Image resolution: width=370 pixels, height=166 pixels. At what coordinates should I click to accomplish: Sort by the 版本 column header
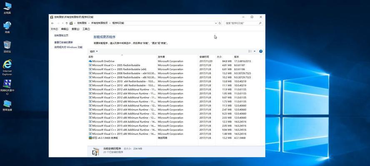[247, 57]
